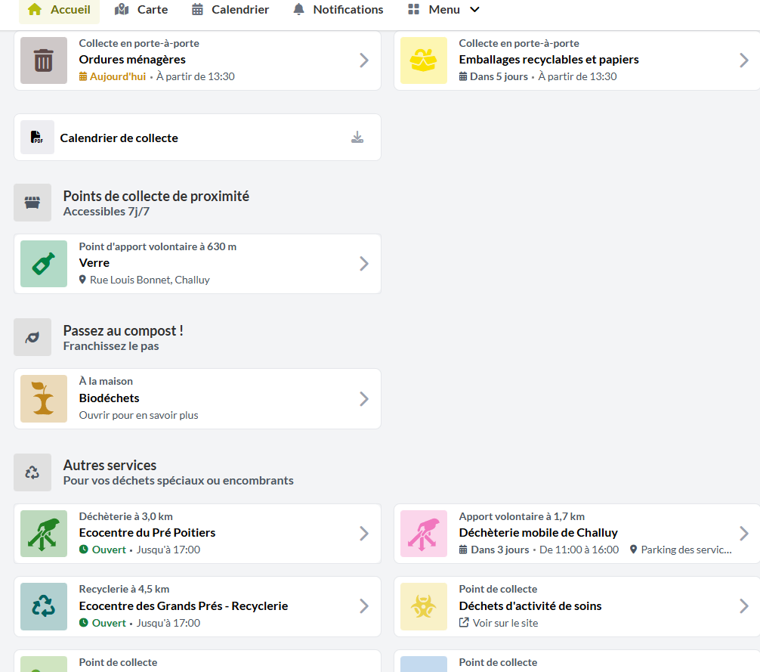Click the green glass bottle Verre icon
This screenshot has width=760, height=672.
[44, 264]
